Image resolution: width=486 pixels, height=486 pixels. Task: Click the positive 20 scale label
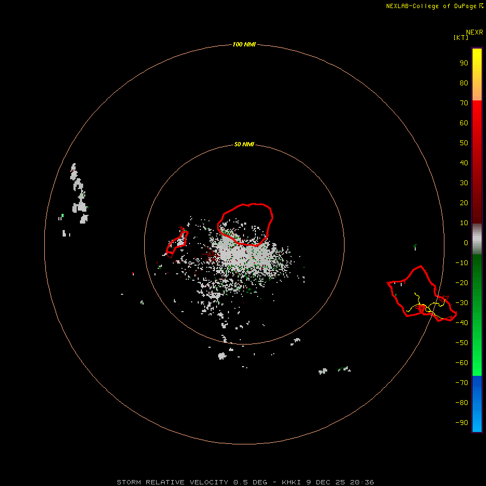pos(464,202)
